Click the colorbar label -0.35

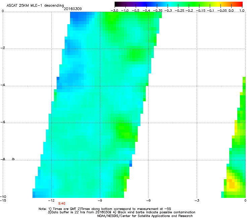158,11
